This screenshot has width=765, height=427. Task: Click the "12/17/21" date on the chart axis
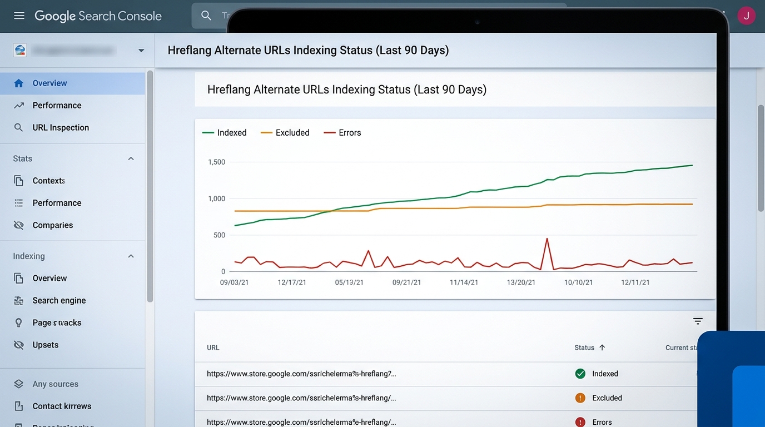pos(292,282)
